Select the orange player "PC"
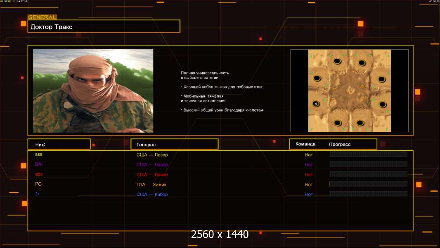The height and width of the screenshot is (248, 440). pos(38,184)
